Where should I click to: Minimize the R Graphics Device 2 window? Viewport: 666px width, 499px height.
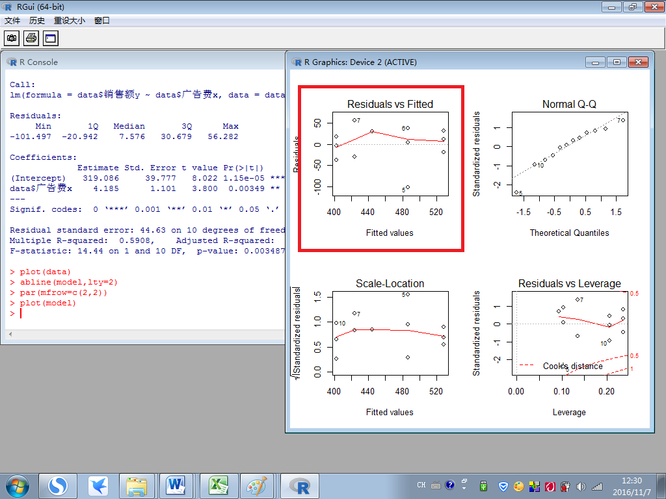tap(595, 62)
